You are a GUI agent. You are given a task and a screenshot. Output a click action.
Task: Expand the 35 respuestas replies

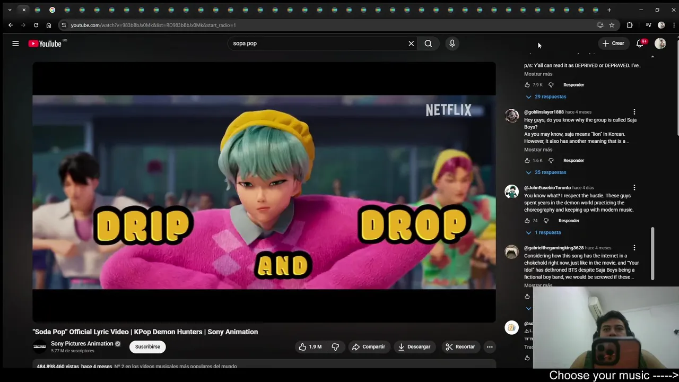(546, 172)
